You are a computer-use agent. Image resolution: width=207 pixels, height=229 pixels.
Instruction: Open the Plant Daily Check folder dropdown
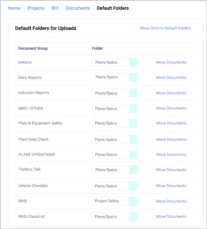pos(114,139)
